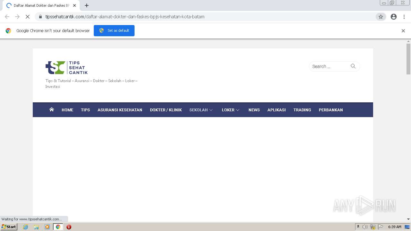The height and width of the screenshot is (231, 411).
Task: Click the red Opera taskbar icon
Action: pos(69,227)
